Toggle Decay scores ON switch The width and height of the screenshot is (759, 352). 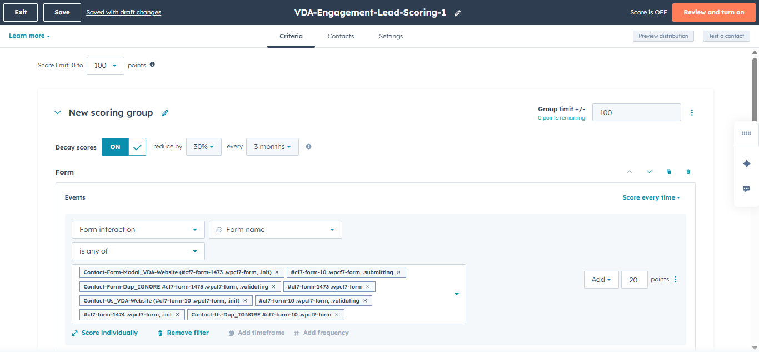click(x=124, y=147)
